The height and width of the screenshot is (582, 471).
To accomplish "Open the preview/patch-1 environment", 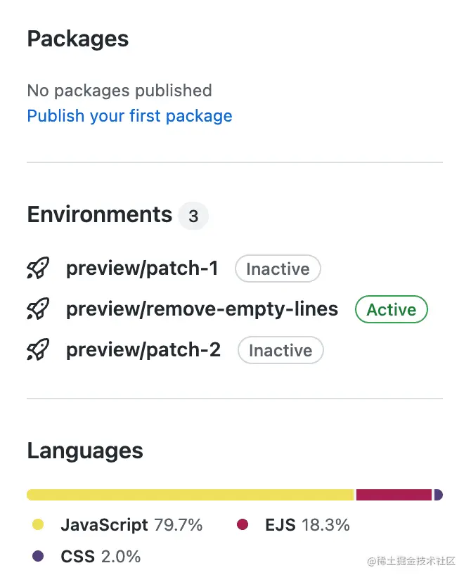I will [x=142, y=269].
